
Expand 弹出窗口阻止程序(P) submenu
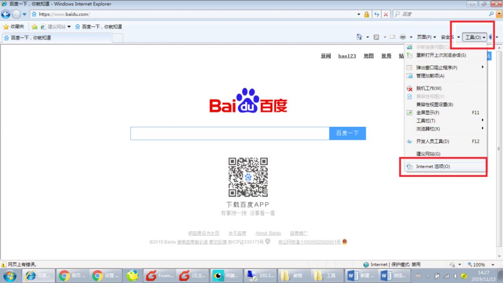pos(446,68)
